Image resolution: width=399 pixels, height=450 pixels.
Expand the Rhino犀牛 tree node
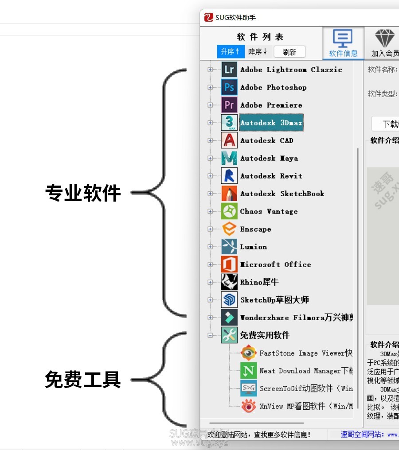click(x=210, y=282)
